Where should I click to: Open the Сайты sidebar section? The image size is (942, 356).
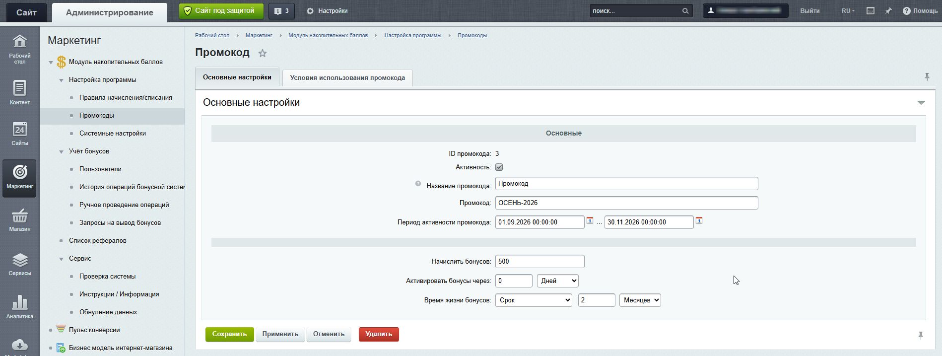[x=20, y=134]
